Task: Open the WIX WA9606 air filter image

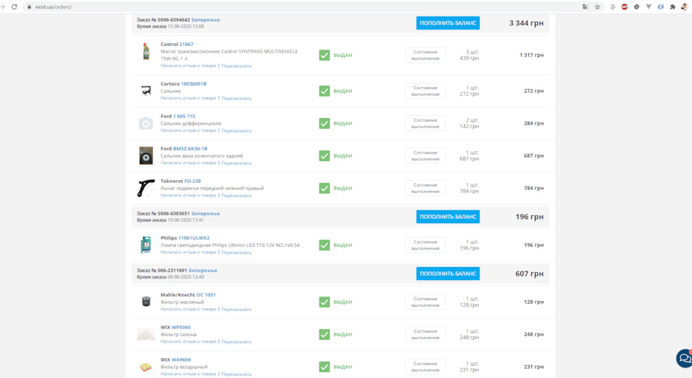Action: pos(146,366)
